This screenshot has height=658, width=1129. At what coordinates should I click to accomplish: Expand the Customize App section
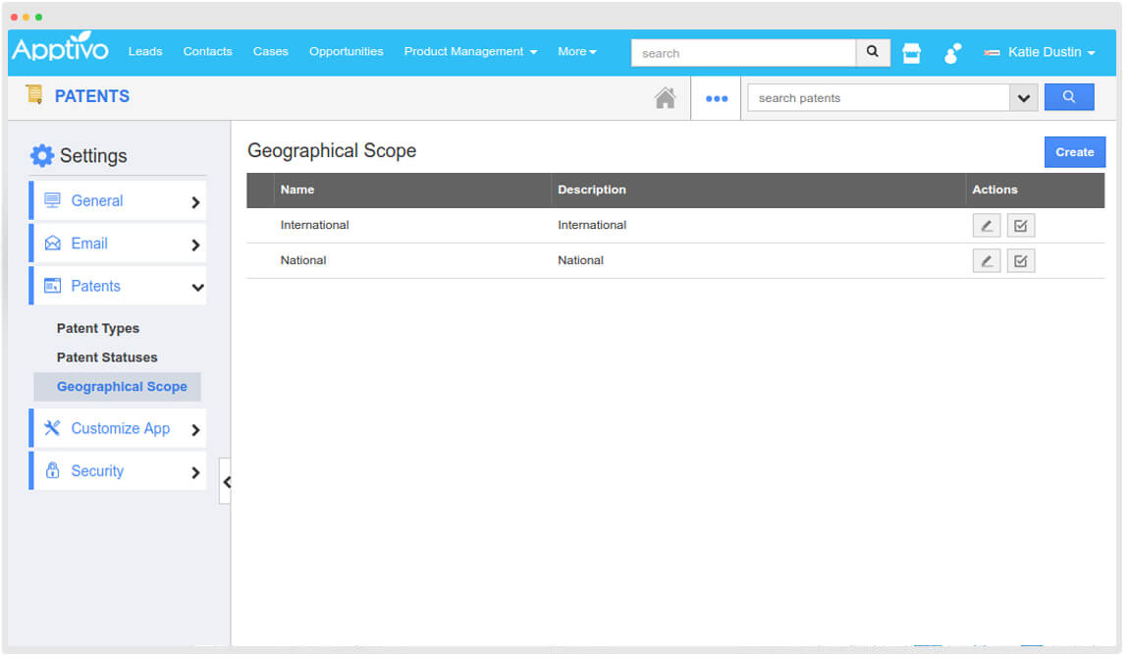pyautogui.click(x=117, y=428)
